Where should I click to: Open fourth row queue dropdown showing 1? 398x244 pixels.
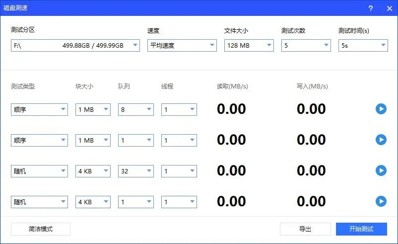[136, 202]
